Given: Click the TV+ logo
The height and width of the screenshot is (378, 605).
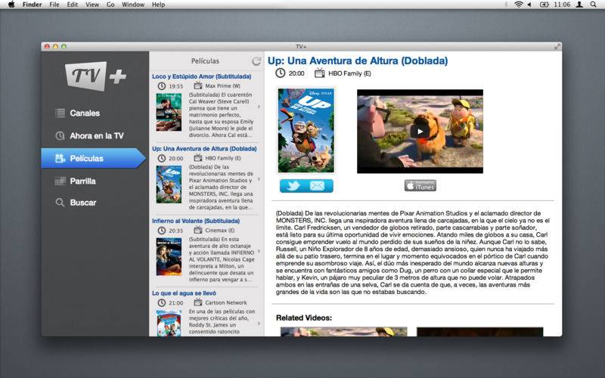Looking at the screenshot, I should (95, 76).
